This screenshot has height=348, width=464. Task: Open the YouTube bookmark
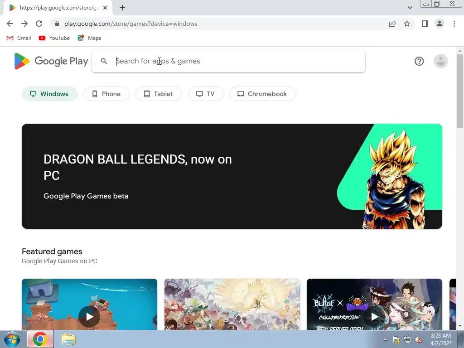click(54, 38)
